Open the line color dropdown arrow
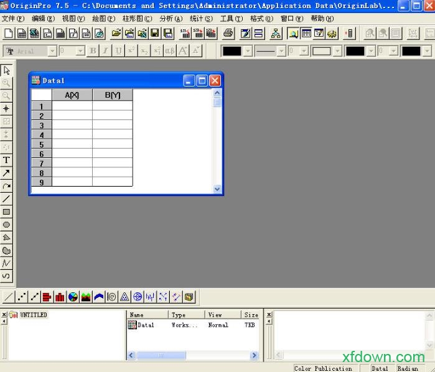Image resolution: width=435 pixels, height=372 pixels. pyautogui.click(x=248, y=51)
